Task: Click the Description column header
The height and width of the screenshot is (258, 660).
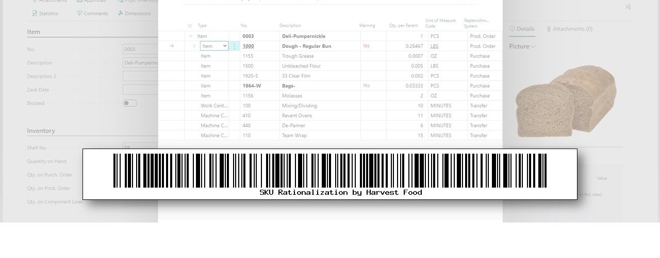Action: [290, 26]
